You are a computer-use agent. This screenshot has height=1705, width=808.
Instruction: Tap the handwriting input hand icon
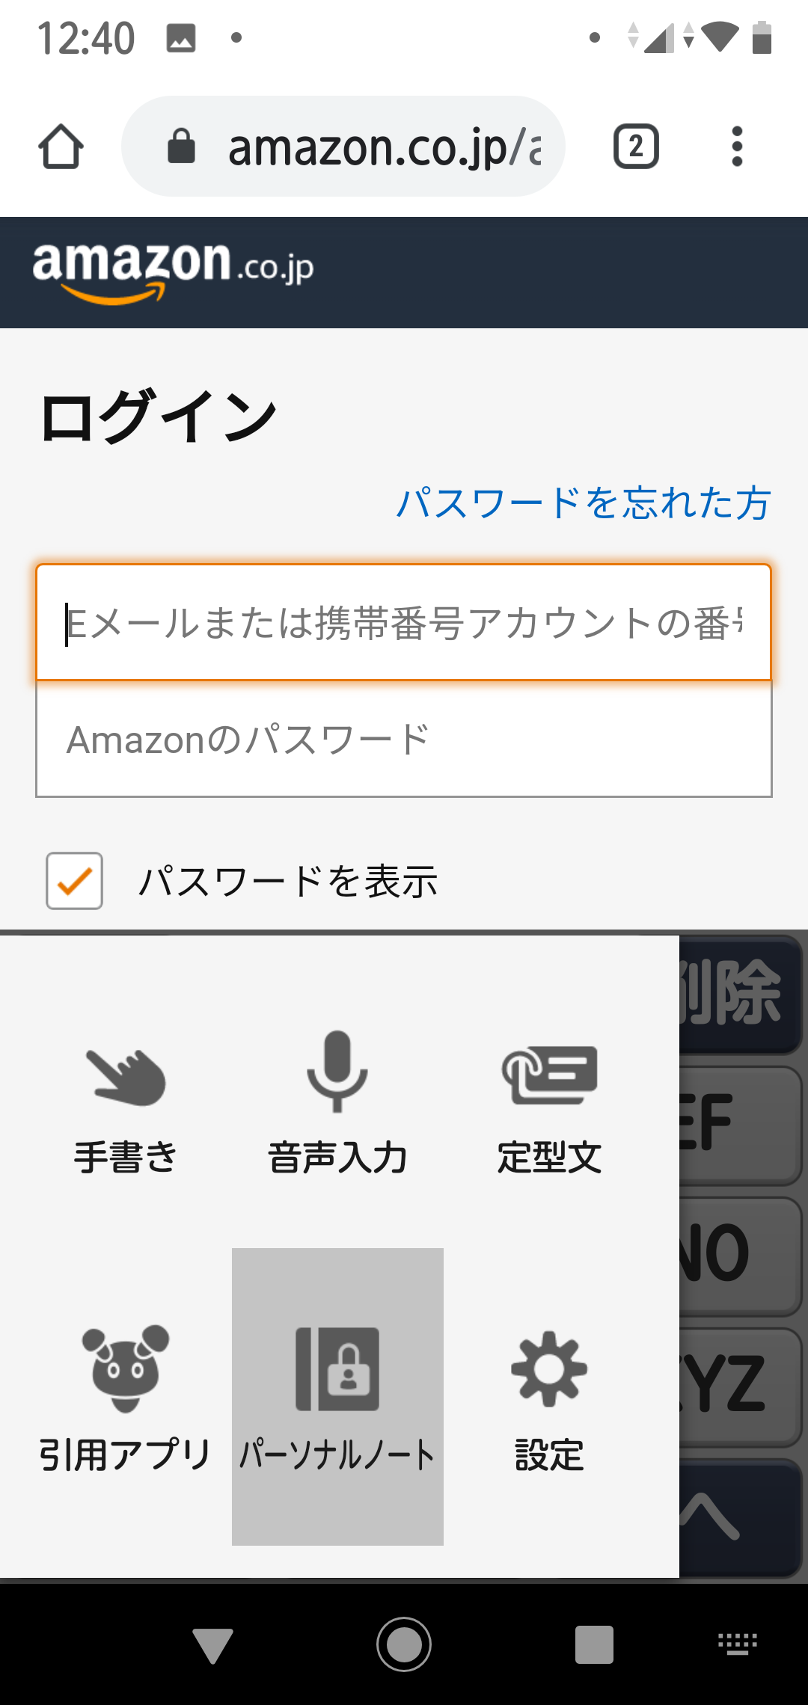pos(126,1077)
